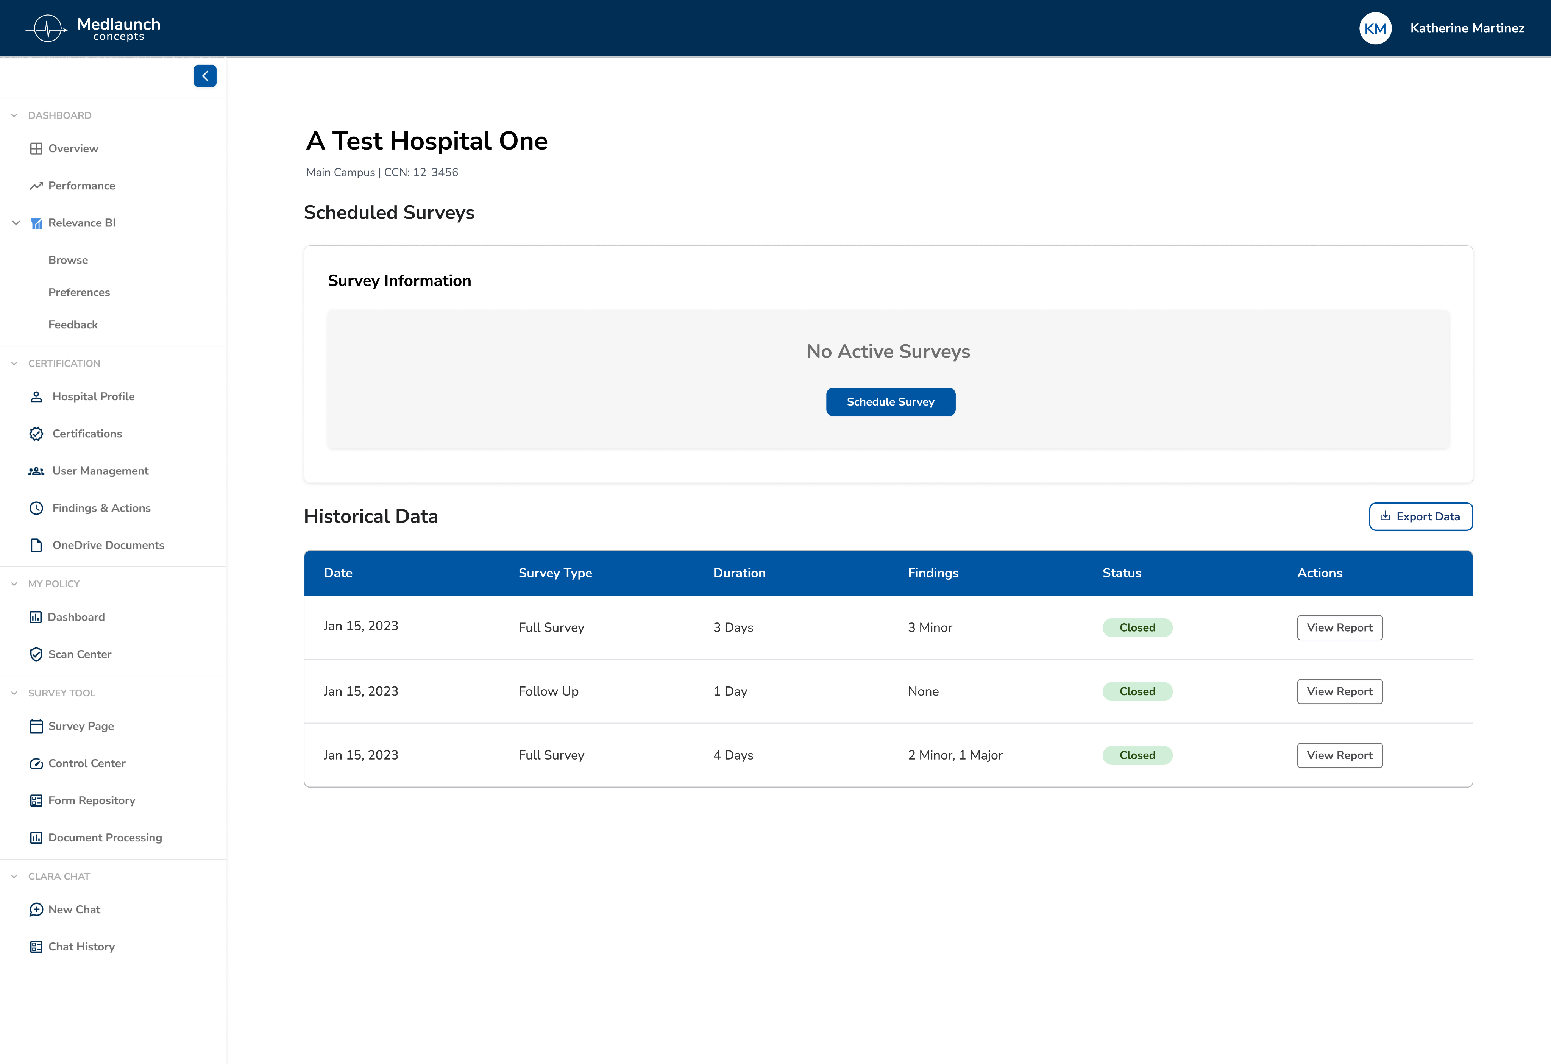1551x1064 pixels.
Task: Click the Certifications badge icon
Action: point(36,434)
